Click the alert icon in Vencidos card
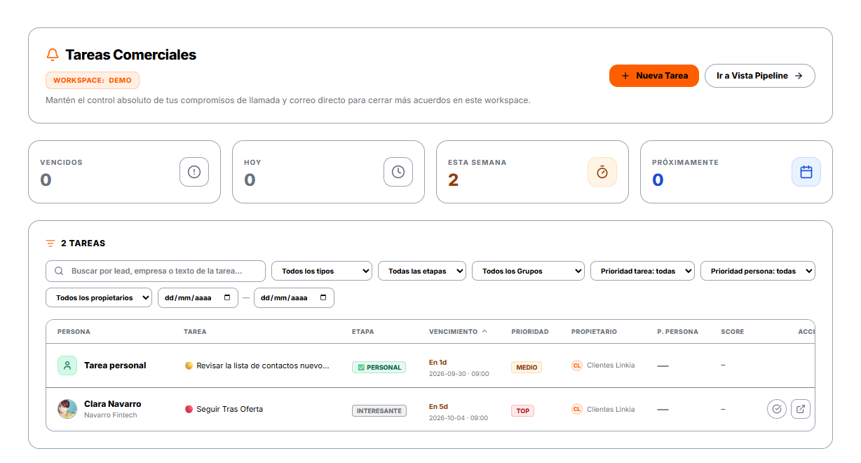Image resolution: width=861 pixels, height=463 pixels. pyautogui.click(x=194, y=172)
